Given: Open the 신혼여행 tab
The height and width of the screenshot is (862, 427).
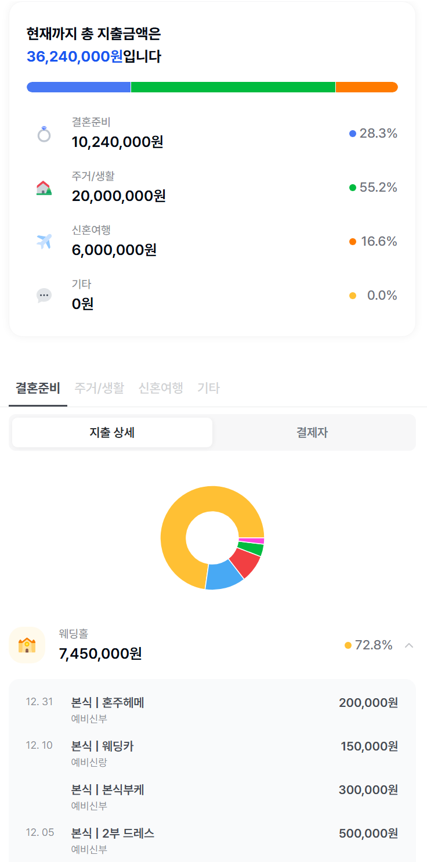Looking at the screenshot, I should click(x=161, y=388).
